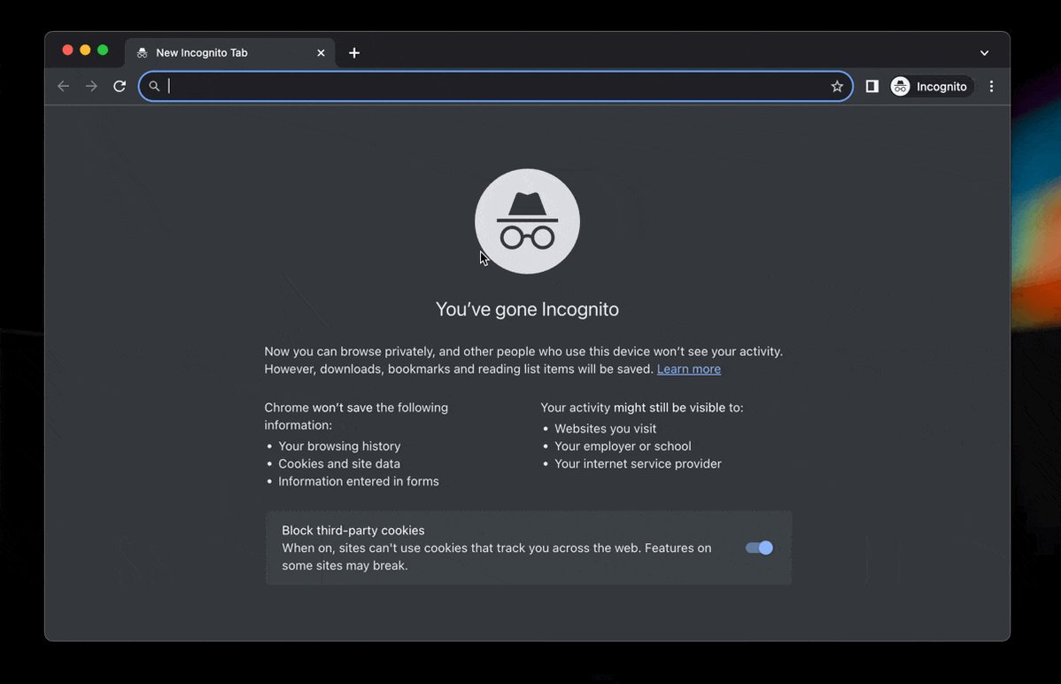The width and height of the screenshot is (1061, 684).
Task: Click the red close window button
Action: (67, 51)
